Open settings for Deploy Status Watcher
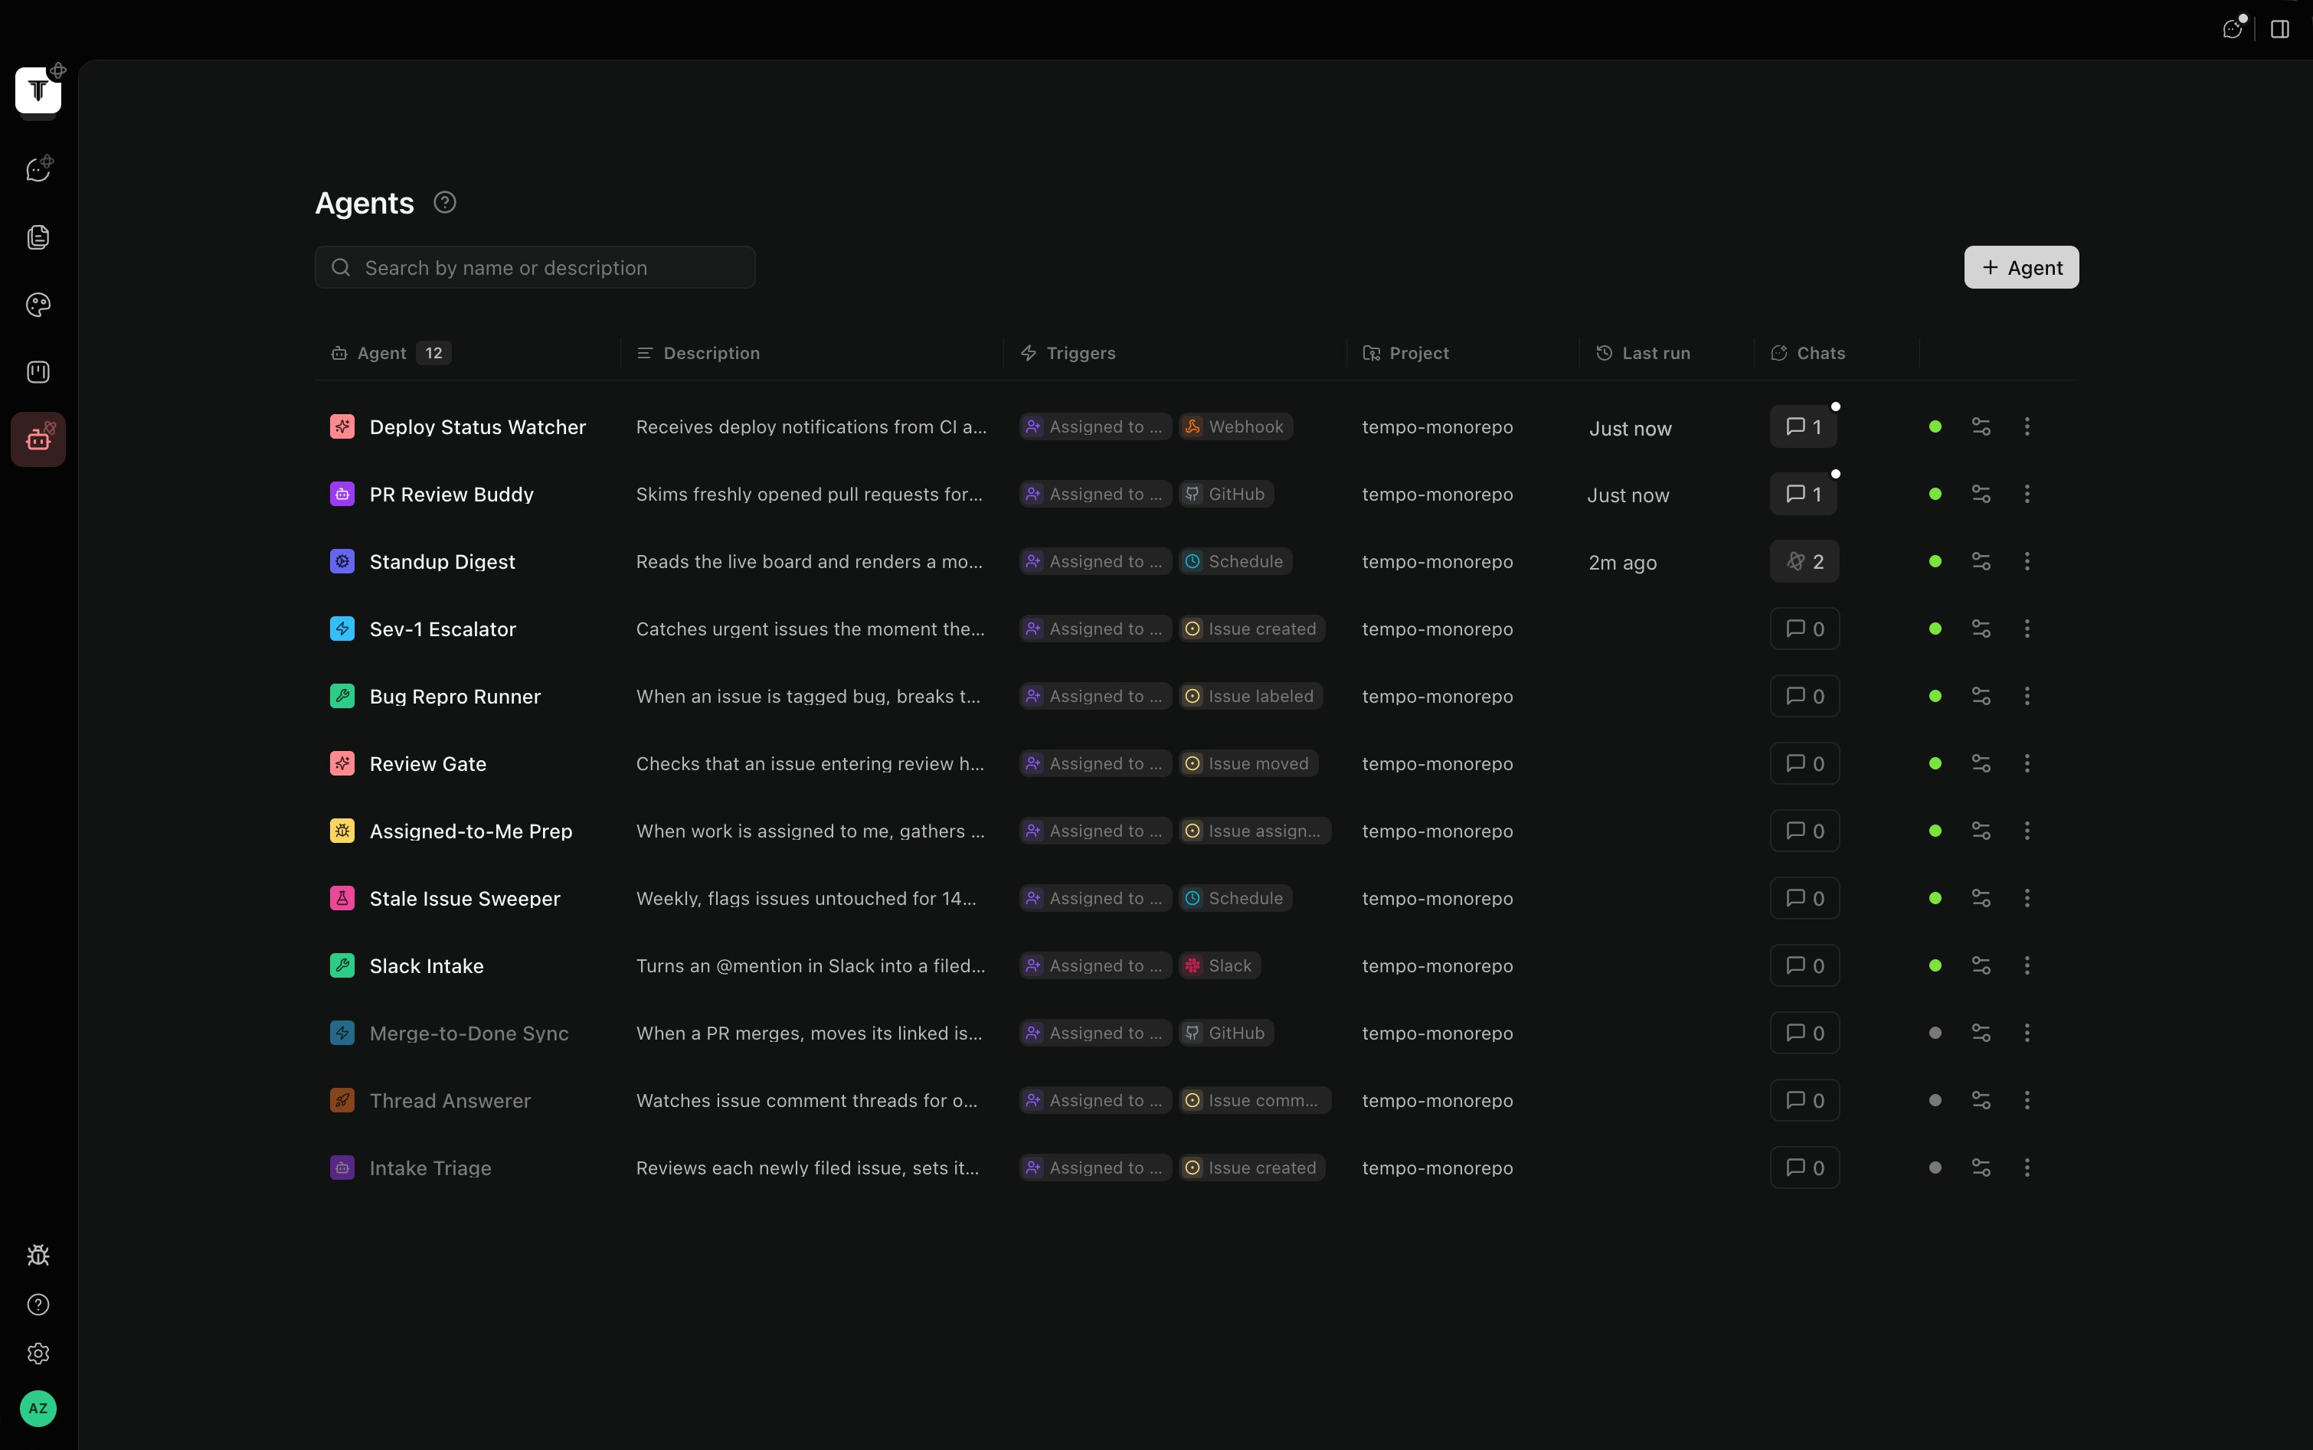2313x1450 pixels. tap(1981, 426)
